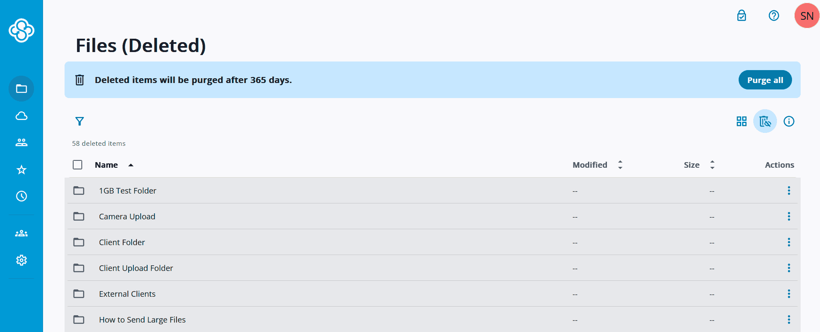Open the Files section in sidebar
Image resolution: width=820 pixels, height=332 pixels.
click(x=22, y=89)
